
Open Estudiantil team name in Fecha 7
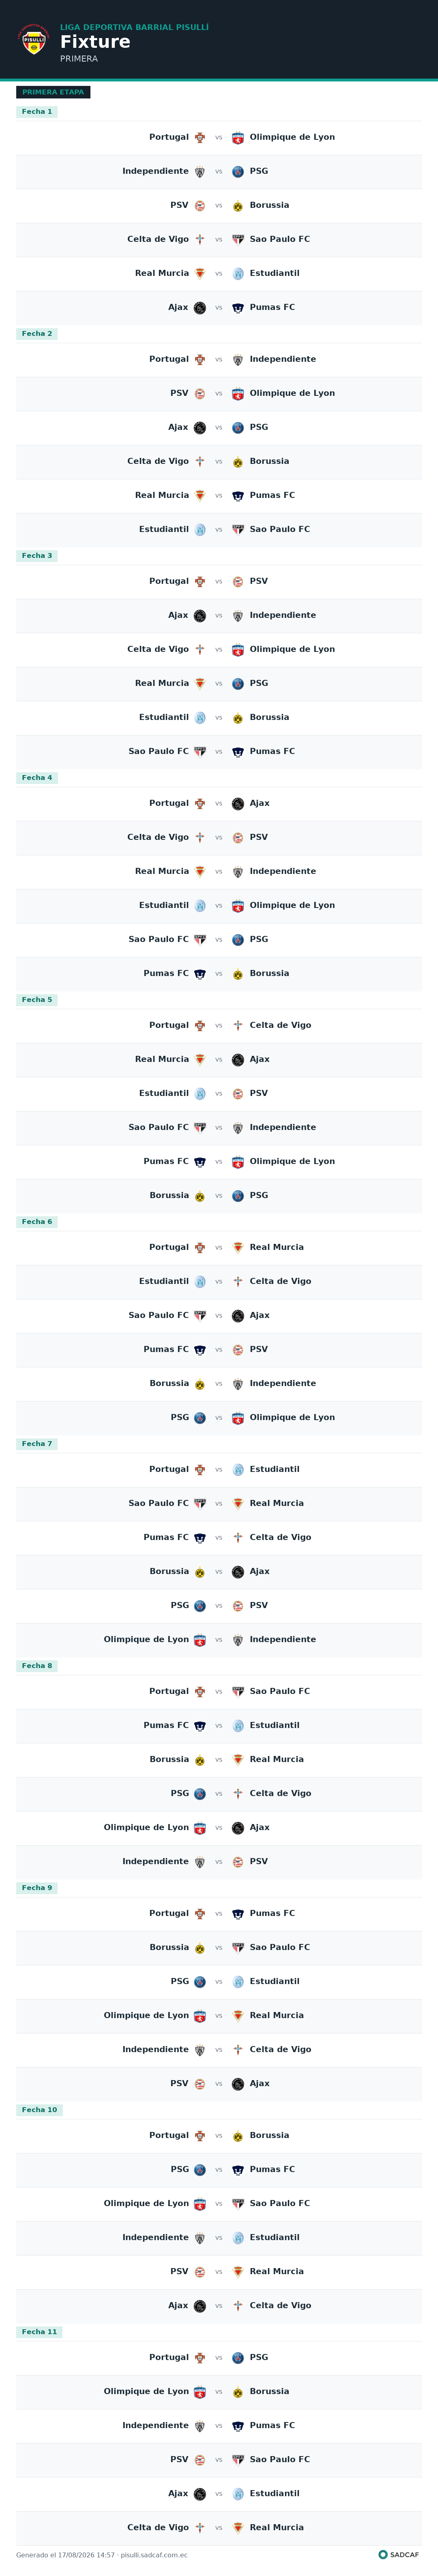pos(274,1469)
